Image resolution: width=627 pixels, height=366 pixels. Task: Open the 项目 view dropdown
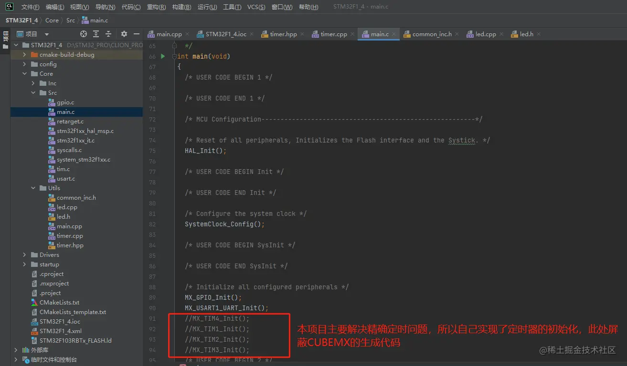(x=46, y=34)
